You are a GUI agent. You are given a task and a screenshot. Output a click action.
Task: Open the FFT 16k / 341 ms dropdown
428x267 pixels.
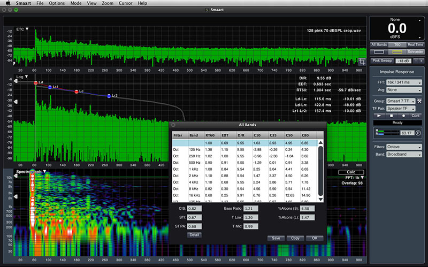(x=404, y=82)
